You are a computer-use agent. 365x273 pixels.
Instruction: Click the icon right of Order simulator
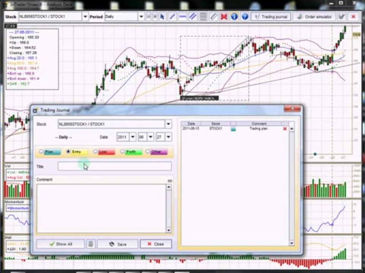pos(341,17)
